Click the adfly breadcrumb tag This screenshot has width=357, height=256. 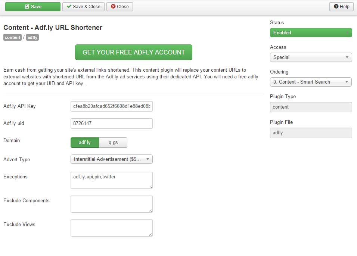pos(32,37)
